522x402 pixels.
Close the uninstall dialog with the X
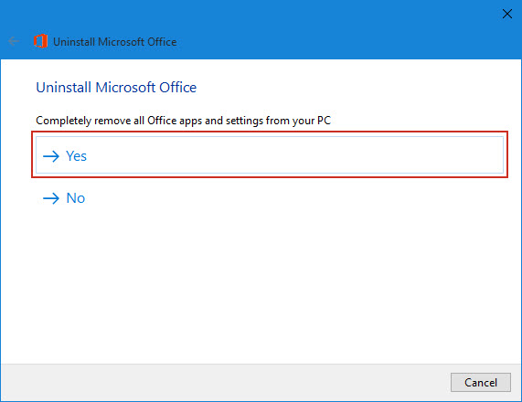tap(507, 14)
